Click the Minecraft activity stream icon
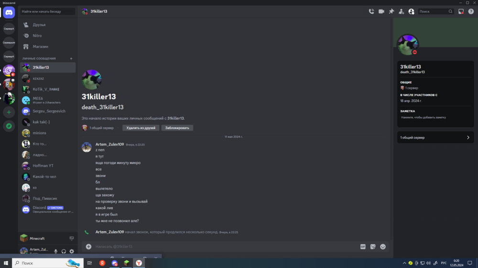The image size is (478, 268). [x=72, y=238]
